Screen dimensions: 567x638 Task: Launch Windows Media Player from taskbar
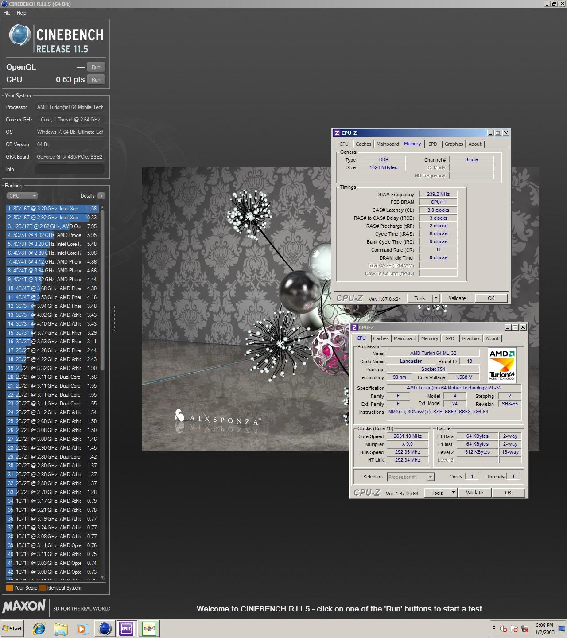82,628
